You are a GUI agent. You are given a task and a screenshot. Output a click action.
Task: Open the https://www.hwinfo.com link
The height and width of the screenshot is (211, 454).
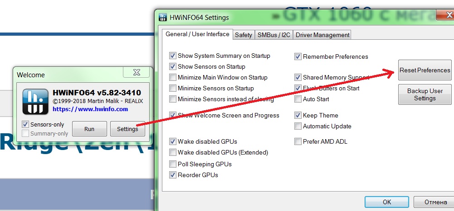click(90, 109)
